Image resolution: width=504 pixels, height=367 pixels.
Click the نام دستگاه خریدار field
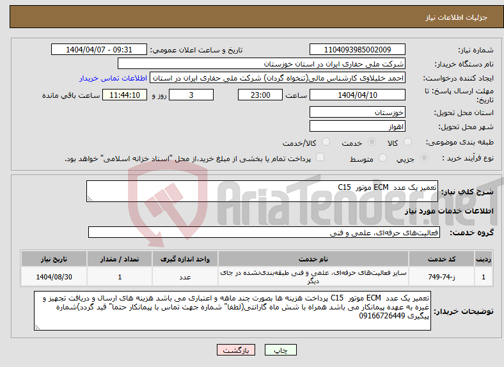click(262, 64)
